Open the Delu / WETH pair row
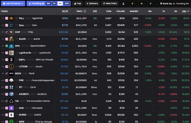 tap(95, 25)
